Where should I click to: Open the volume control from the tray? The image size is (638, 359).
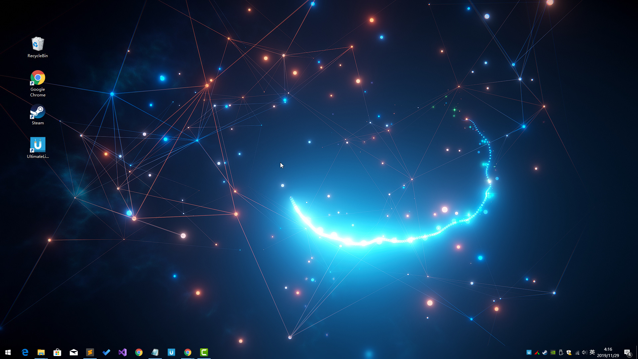pos(585,352)
